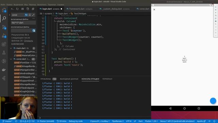Collapse const.dart results group
The image size is (218, 123).
coord(11,59)
